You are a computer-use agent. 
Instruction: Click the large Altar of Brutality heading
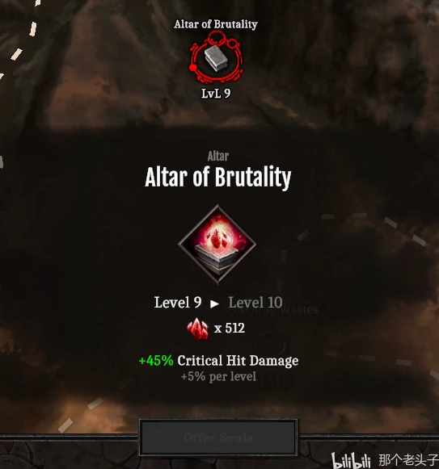[217, 178]
